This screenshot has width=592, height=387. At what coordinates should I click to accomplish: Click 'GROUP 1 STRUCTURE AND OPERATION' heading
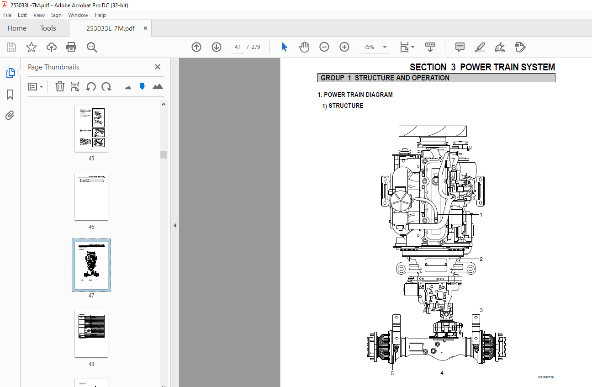click(x=385, y=78)
